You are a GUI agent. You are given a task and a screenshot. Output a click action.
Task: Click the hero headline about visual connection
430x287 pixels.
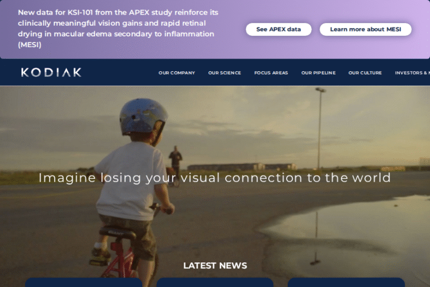point(214,178)
